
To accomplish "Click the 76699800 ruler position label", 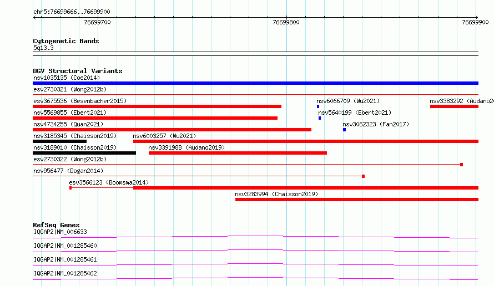I will click(x=286, y=22).
